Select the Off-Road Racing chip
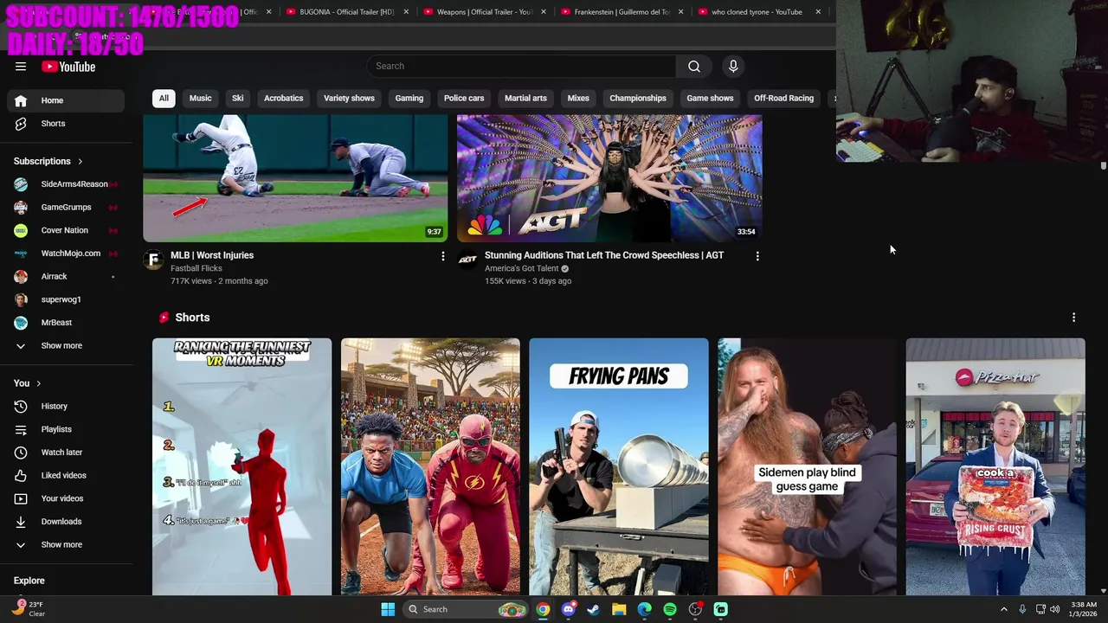This screenshot has height=623, width=1108. pyautogui.click(x=783, y=98)
